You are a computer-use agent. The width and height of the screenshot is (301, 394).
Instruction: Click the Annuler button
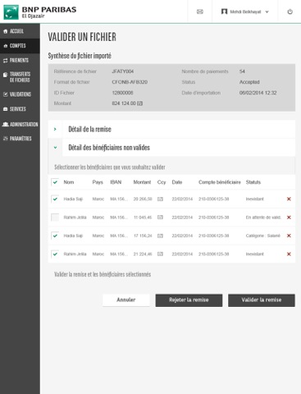pyautogui.click(x=126, y=300)
